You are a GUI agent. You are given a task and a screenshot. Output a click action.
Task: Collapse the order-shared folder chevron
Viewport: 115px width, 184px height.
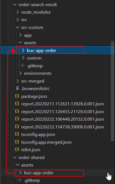click(15, 158)
